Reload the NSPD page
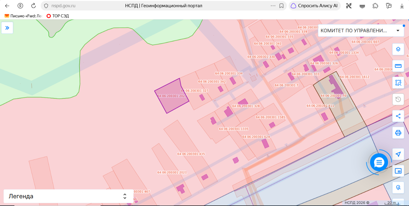This screenshot has width=409, height=206. tap(34, 6)
